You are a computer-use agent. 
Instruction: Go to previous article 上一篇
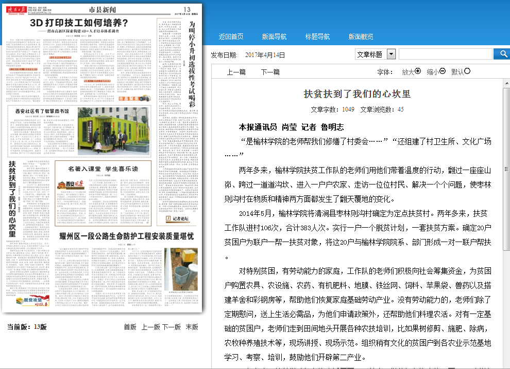236,72
